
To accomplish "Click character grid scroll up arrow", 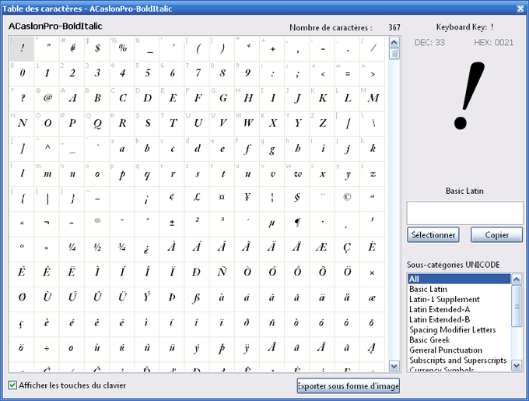I will 394,42.
